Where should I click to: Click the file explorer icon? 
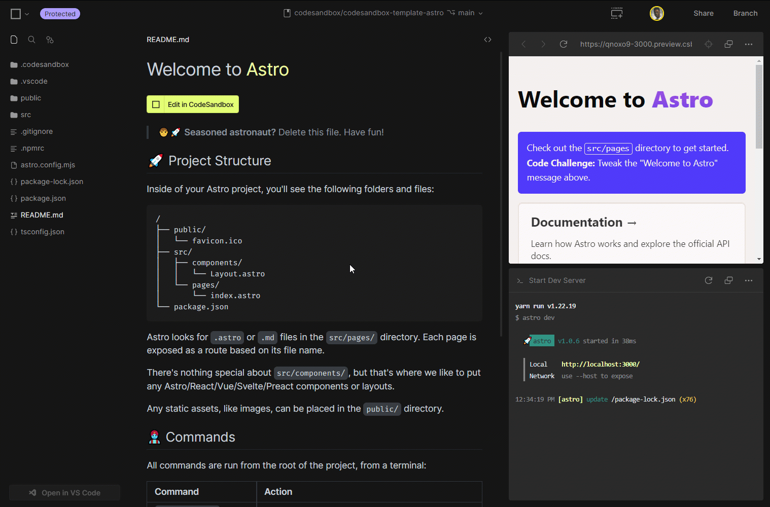pos(14,40)
